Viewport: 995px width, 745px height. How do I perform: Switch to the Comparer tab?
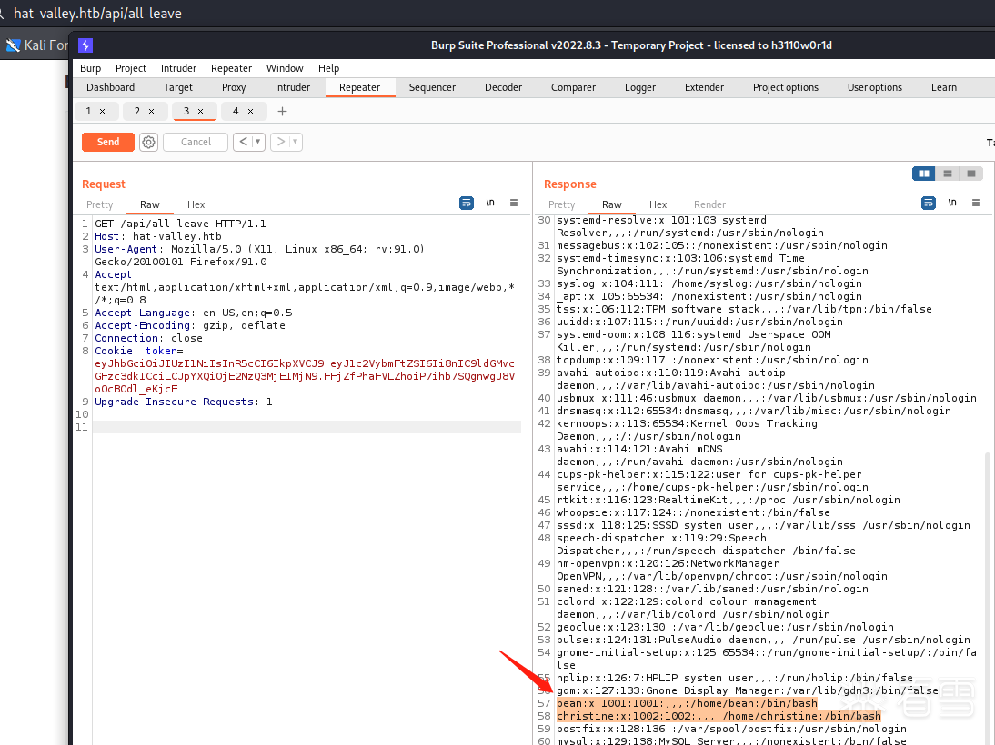pos(573,87)
